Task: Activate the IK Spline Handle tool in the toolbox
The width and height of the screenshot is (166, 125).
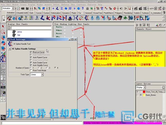Action: tap(3, 60)
